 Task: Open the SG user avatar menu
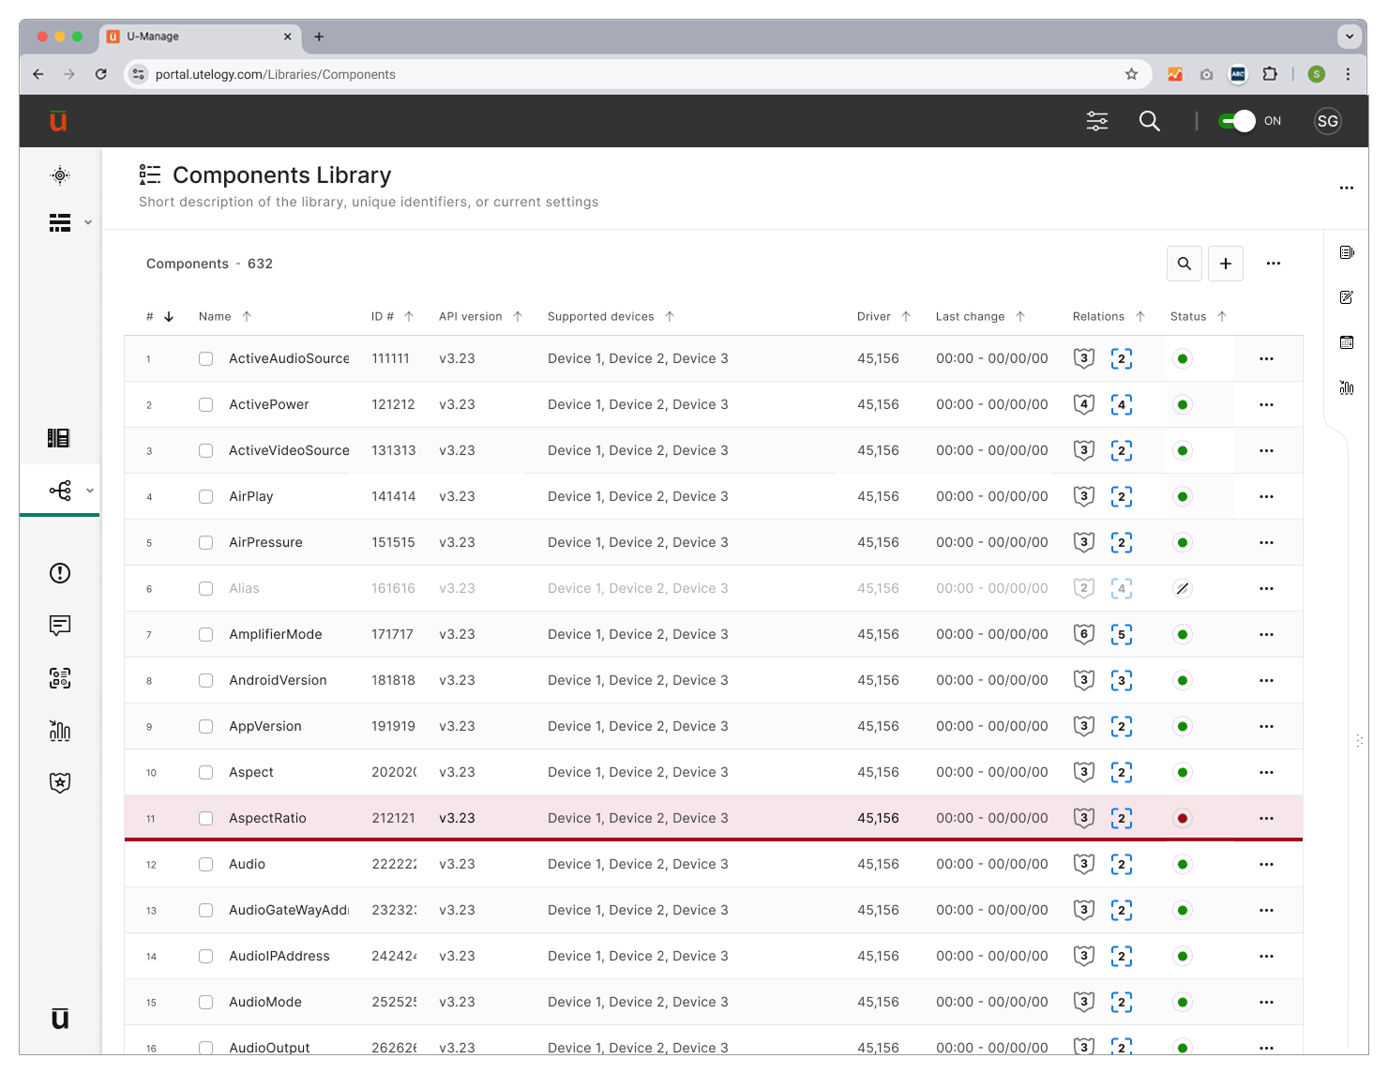click(1327, 121)
